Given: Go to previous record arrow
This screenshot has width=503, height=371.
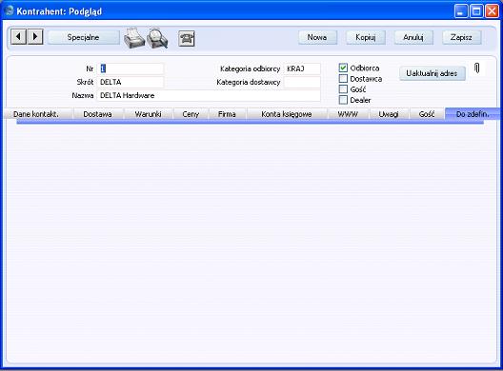Looking at the screenshot, I should (x=19, y=37).
